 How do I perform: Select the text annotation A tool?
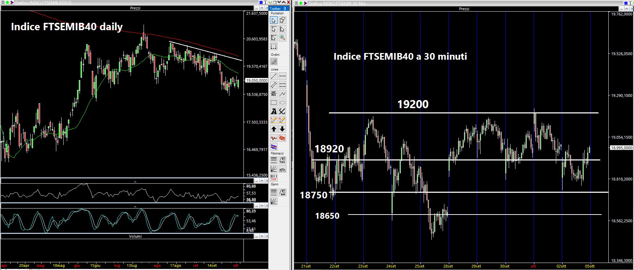tap(274, 111)
